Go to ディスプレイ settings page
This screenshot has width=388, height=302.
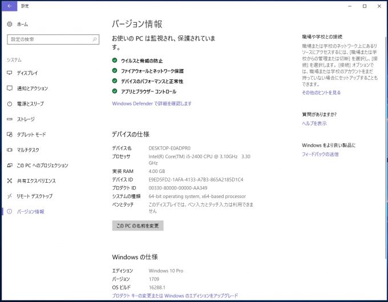27,73
